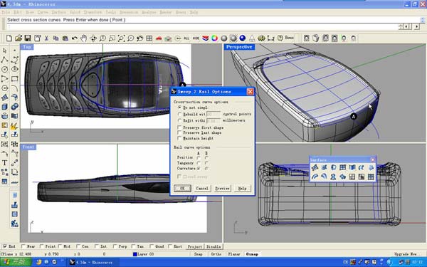
Task: Click the Rhinoceros taskbar button
Action: pos(93,262)
